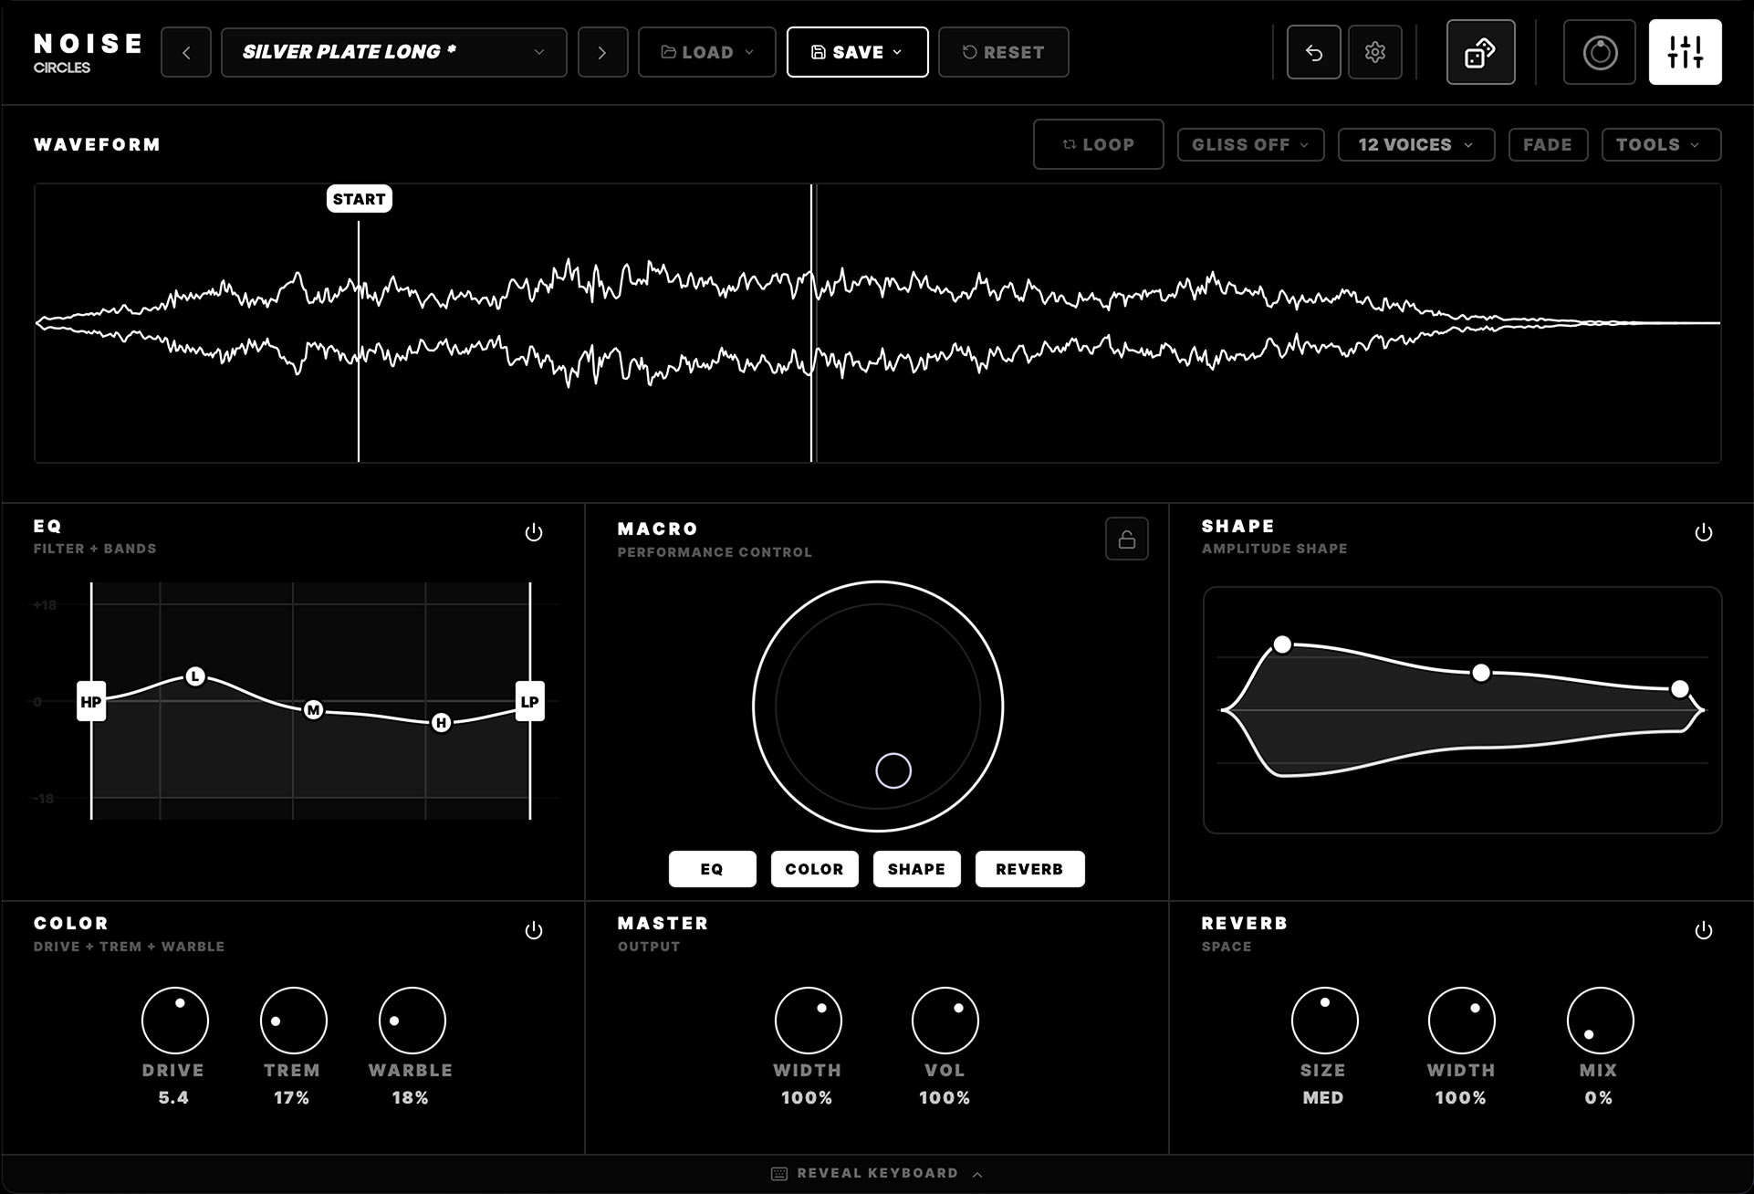Open the Gliss Off dropdown
Screen dimensions: 1754x1194
1250,144
